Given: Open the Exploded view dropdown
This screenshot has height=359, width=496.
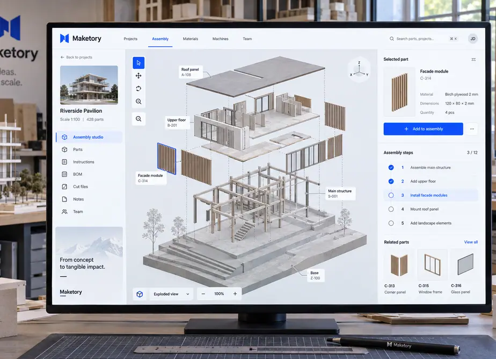Looking at the screenshot, I should coord(171,294).
